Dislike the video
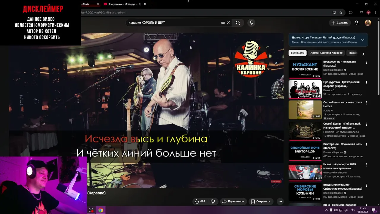The image size is (380, 214). pyautogui.click(x=213, y=201)
